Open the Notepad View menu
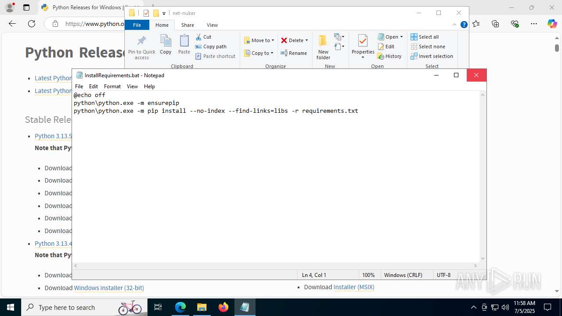The image size is (562, 316). click(x=132, y=86)
